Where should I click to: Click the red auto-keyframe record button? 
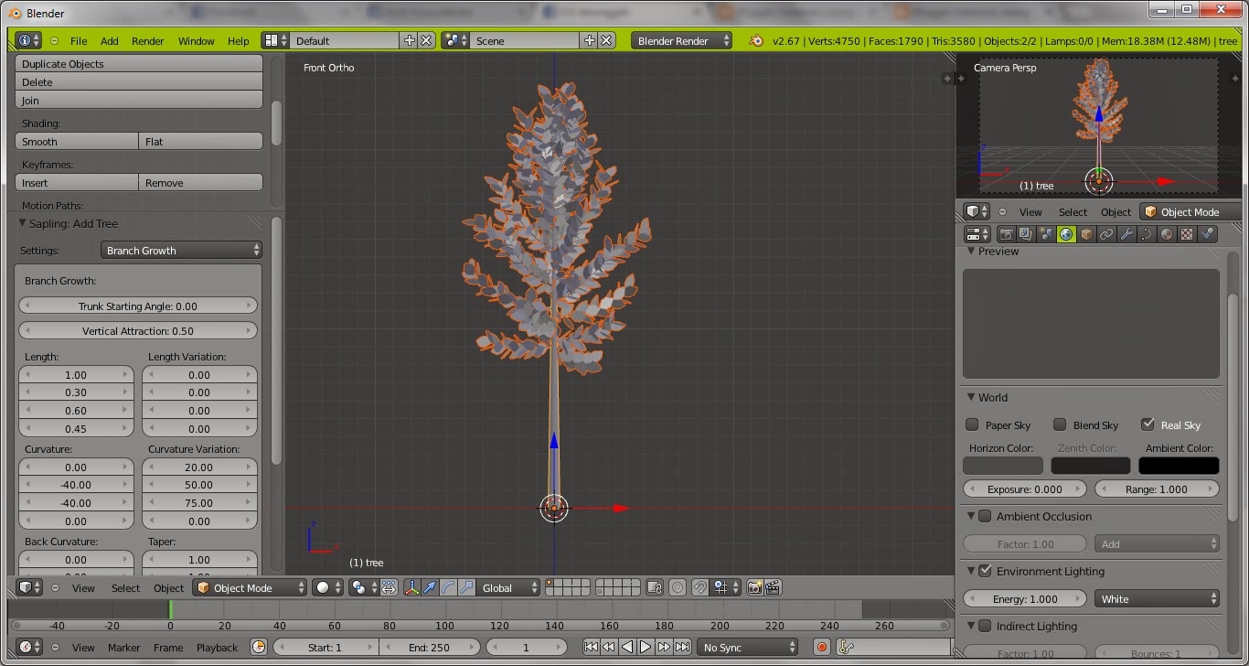click(821, 647)
